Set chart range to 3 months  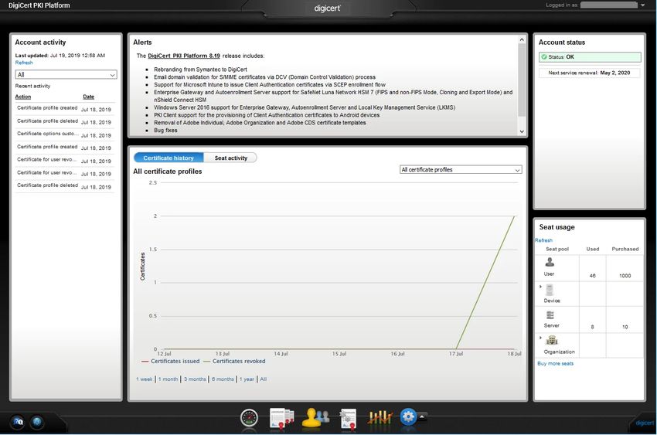[x=195, y=379]
